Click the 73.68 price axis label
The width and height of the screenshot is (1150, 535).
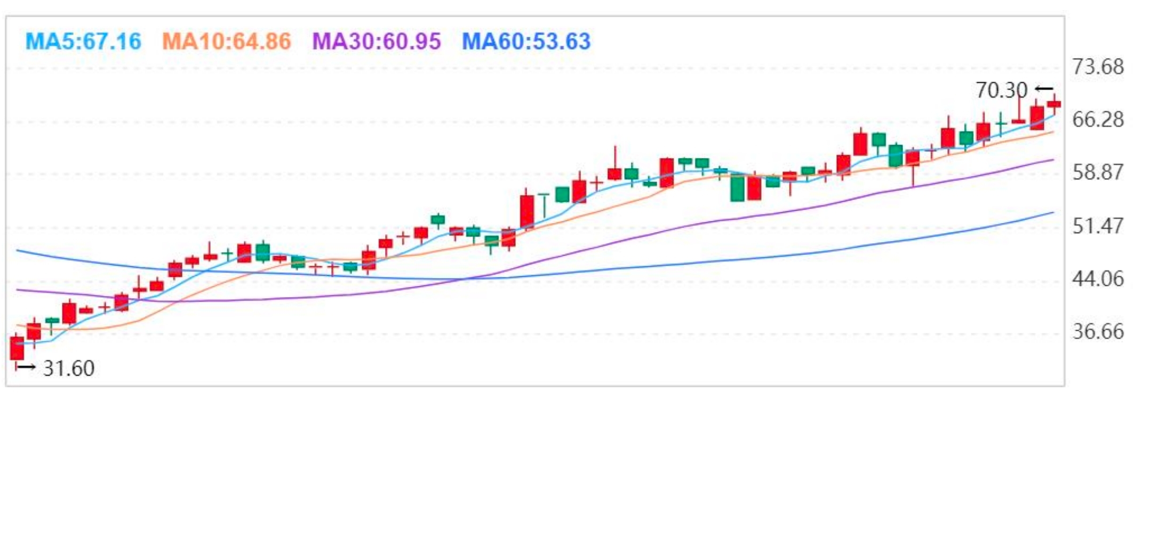[1098, 67]
